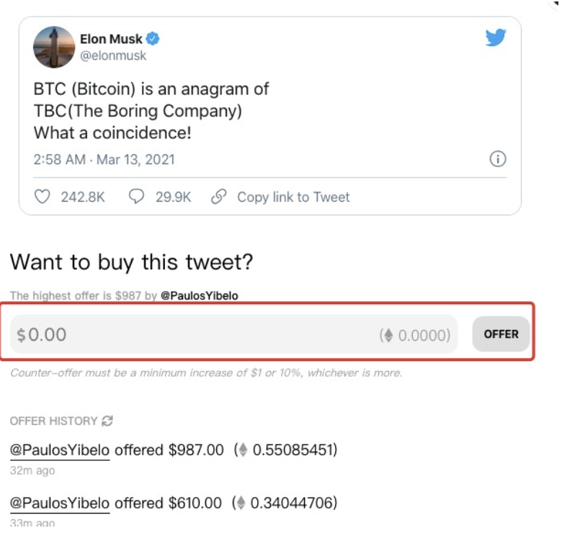The height and width of the screenshot is (533, 562).
Task: Click the Twitter bird logo icon
Action: coord(496,37)
